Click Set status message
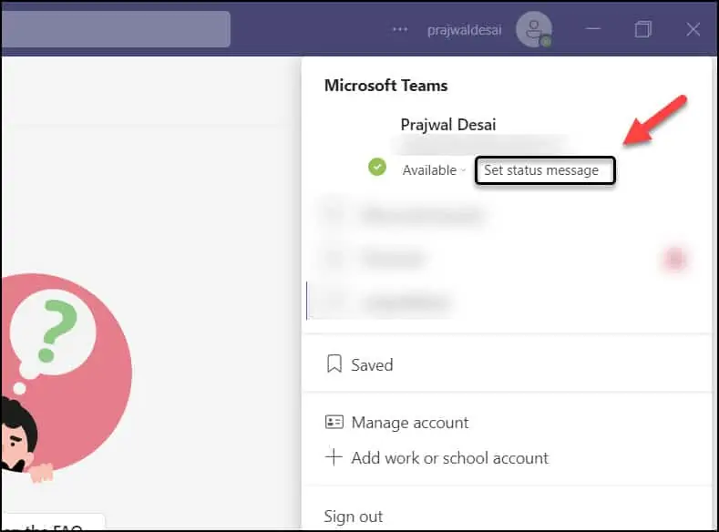719x532 pixels. click(544, 170)
